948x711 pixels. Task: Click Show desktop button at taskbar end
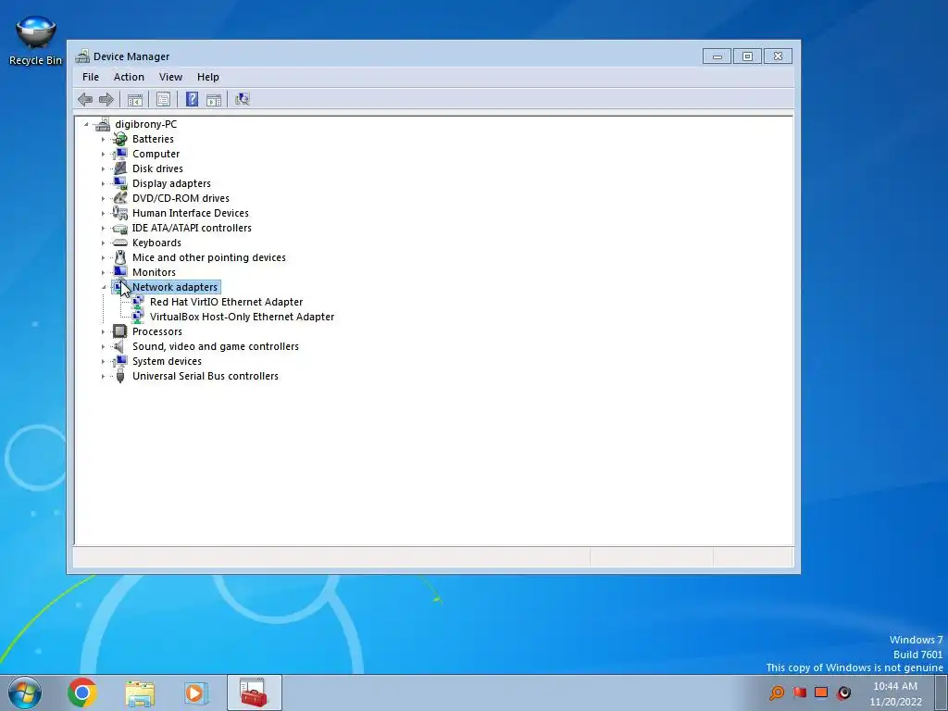tap(942, 692)
